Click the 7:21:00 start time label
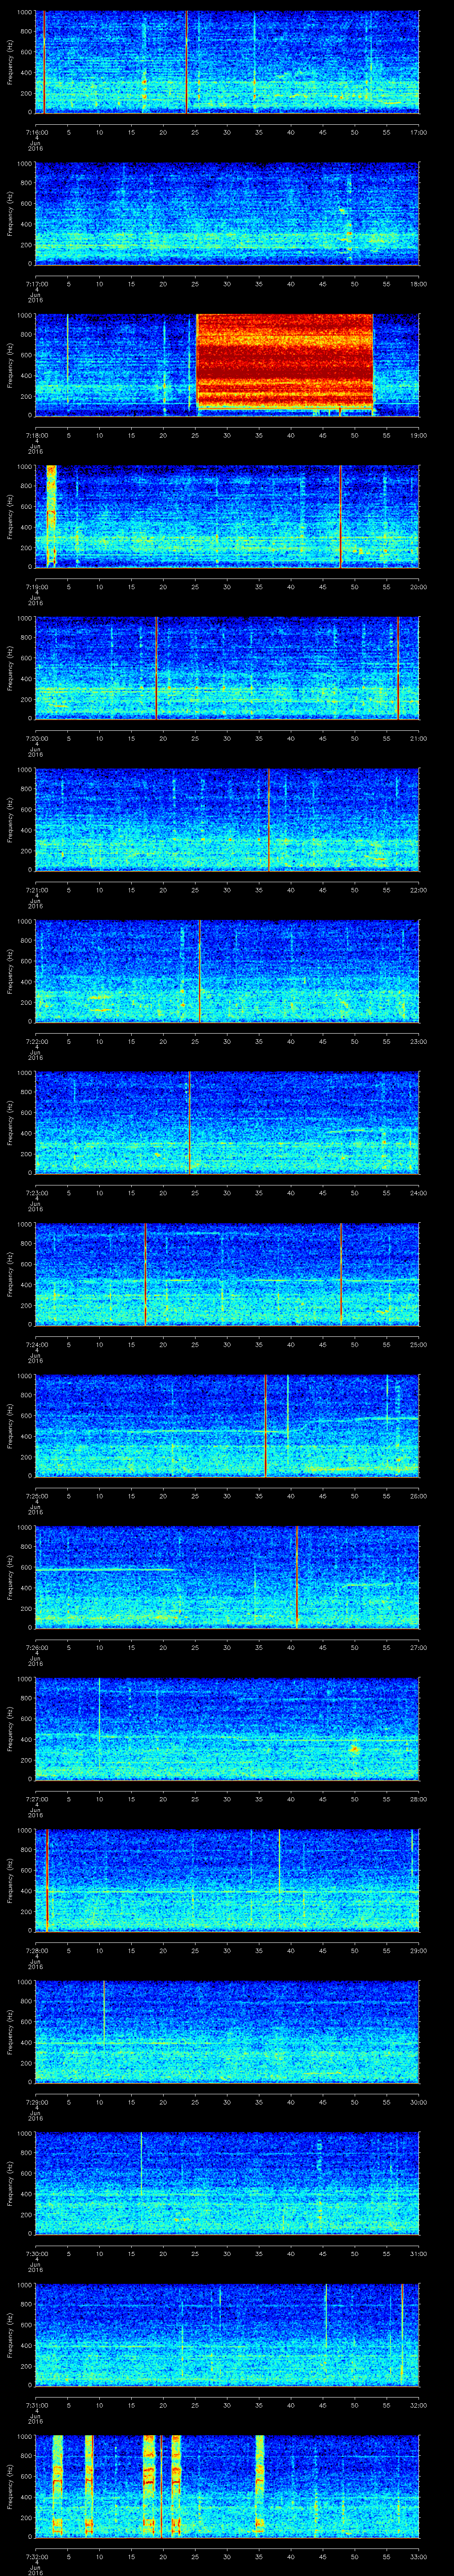This screenshot has height=2576, width=454. click(x=36, y=890)
